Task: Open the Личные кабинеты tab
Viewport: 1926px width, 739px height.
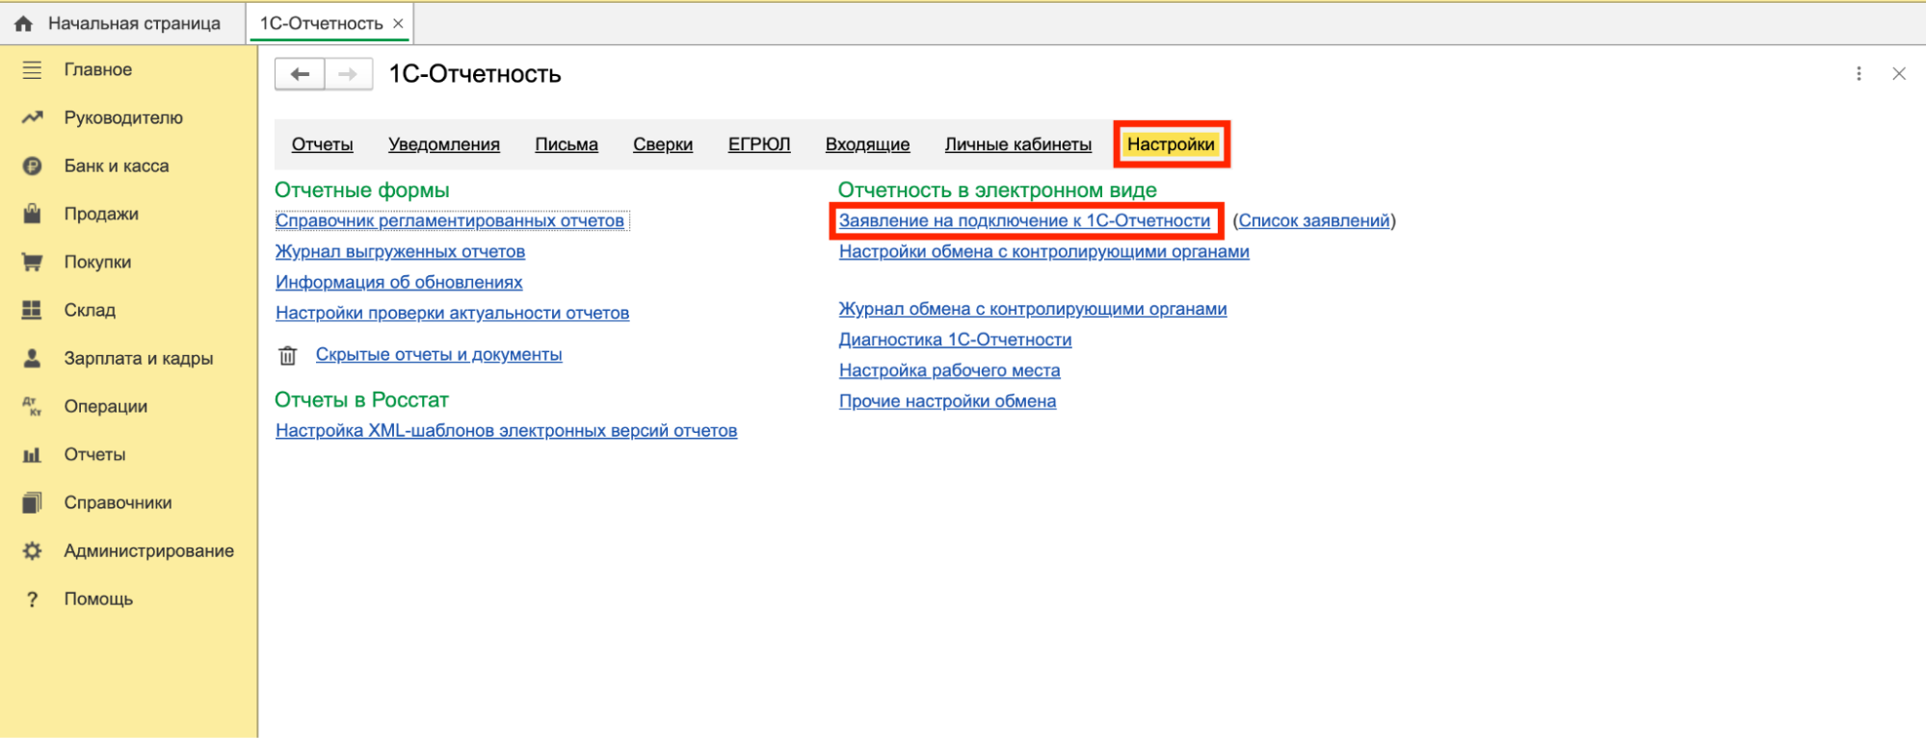Action: pos(1018,144)
